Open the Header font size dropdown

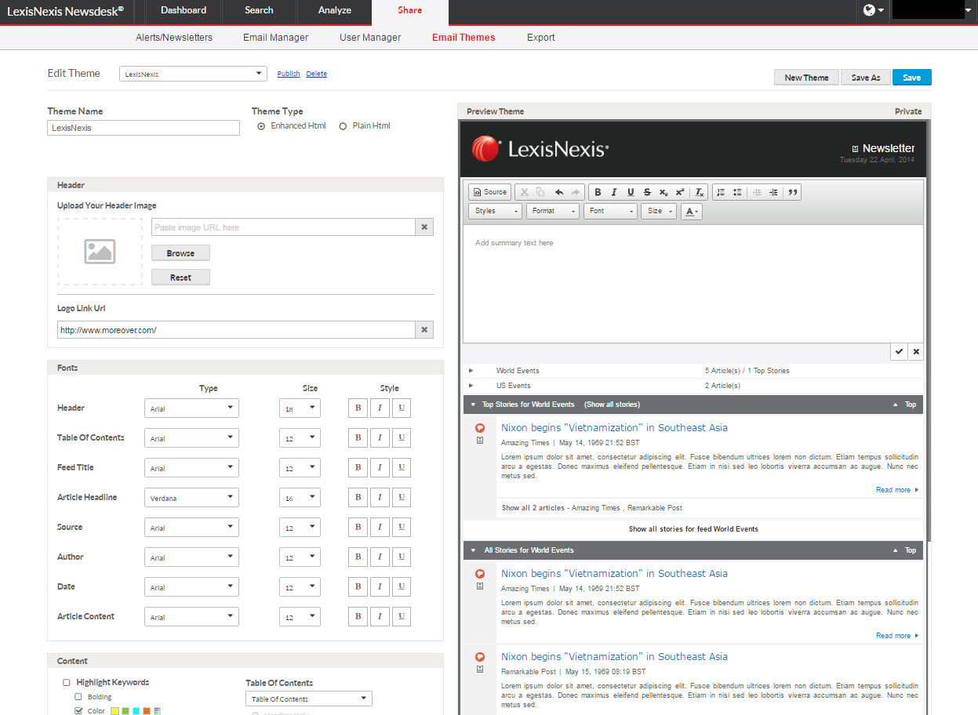(300, 408)
